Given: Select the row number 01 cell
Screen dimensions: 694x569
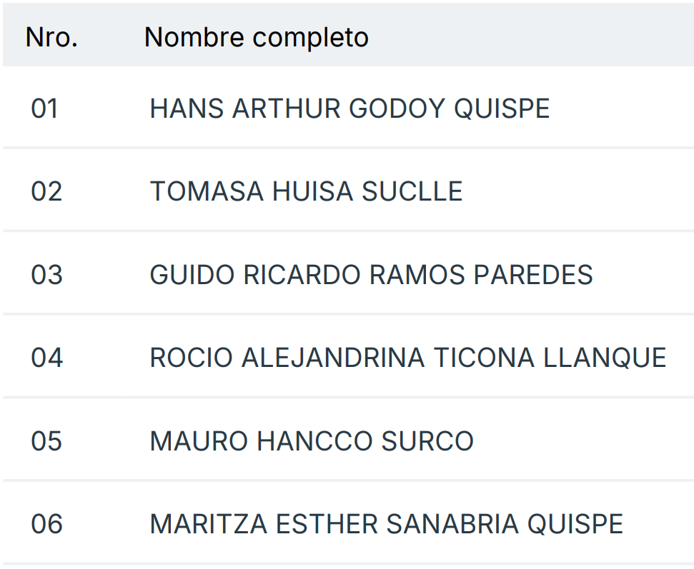Looking at the screenshot, I should click(44, 109).
